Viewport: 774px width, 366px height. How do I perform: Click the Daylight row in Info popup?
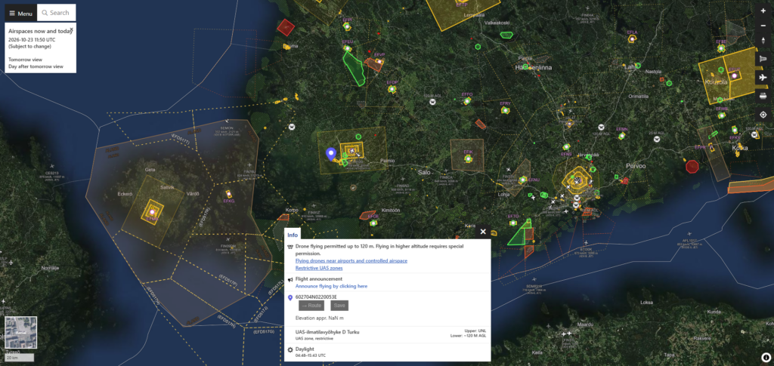[x=388, y=352]
